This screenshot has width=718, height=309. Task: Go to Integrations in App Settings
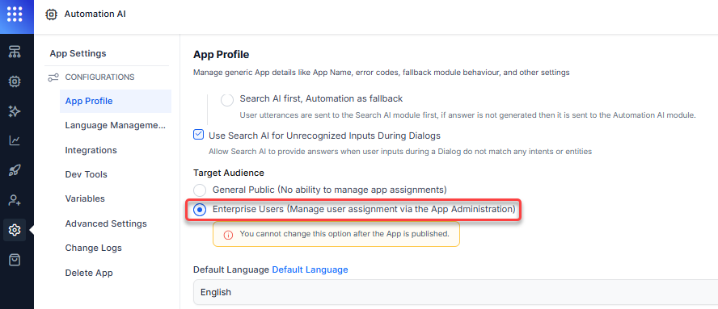coord(91,150)
